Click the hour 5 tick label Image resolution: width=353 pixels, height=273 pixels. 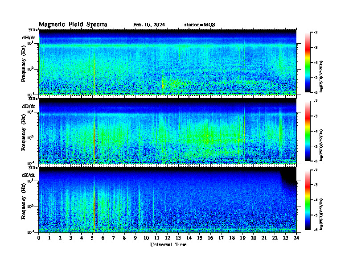[92, 238]
